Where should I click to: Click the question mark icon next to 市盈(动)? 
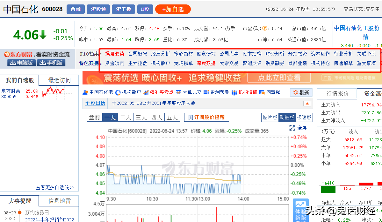(x=265, y=28)
